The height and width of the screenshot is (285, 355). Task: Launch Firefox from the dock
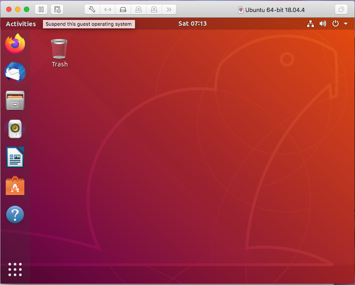pos(15,43)
